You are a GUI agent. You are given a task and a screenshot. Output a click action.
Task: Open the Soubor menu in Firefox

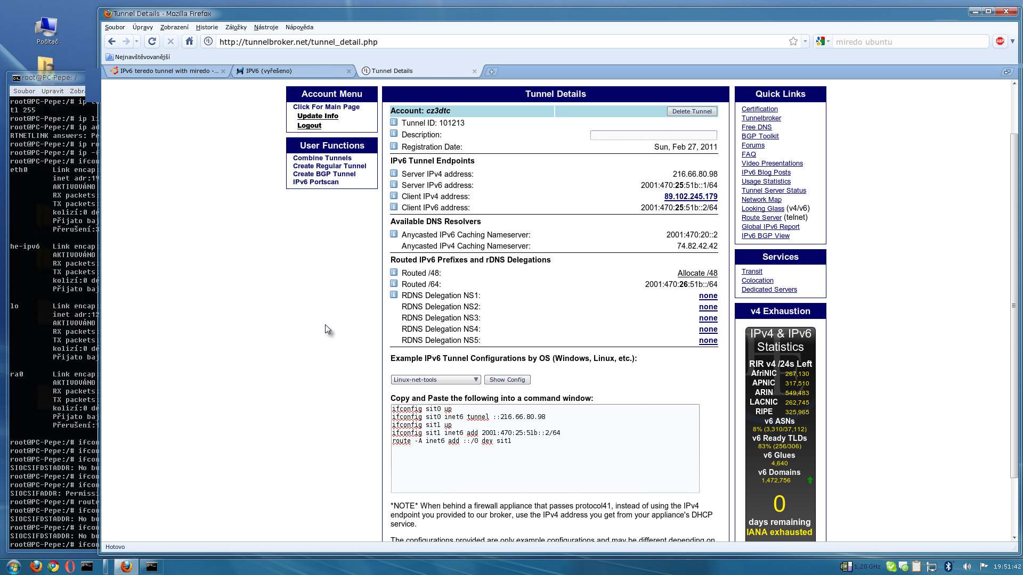click(115, 27)
